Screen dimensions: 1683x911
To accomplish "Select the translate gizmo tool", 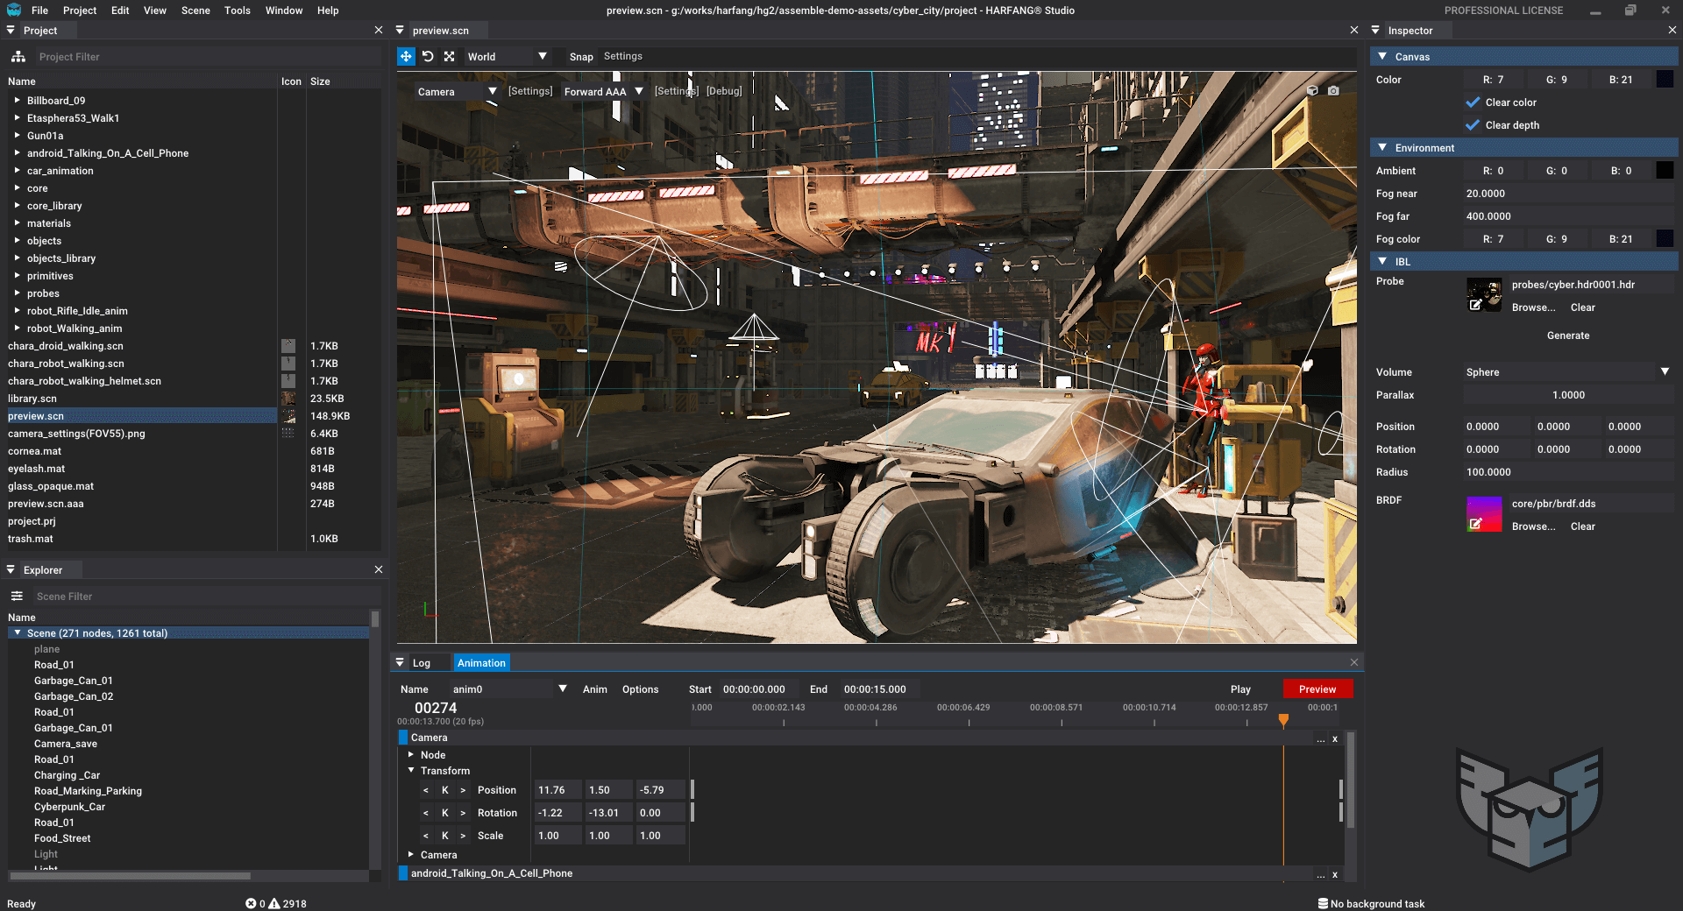I will tap(406, 56).
